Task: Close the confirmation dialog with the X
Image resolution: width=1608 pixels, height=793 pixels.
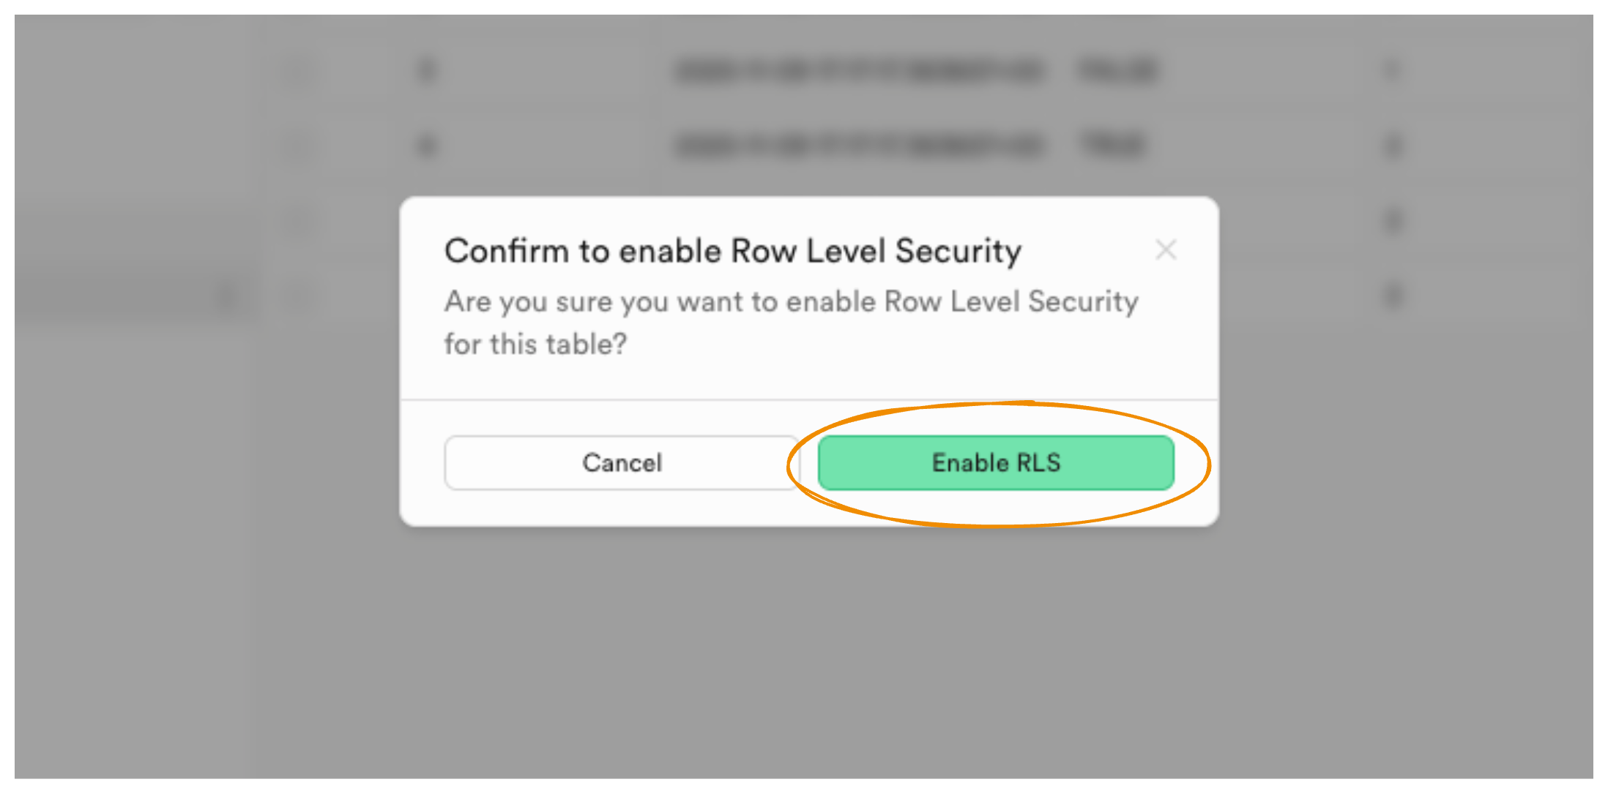Action: tap(1166, 250)
